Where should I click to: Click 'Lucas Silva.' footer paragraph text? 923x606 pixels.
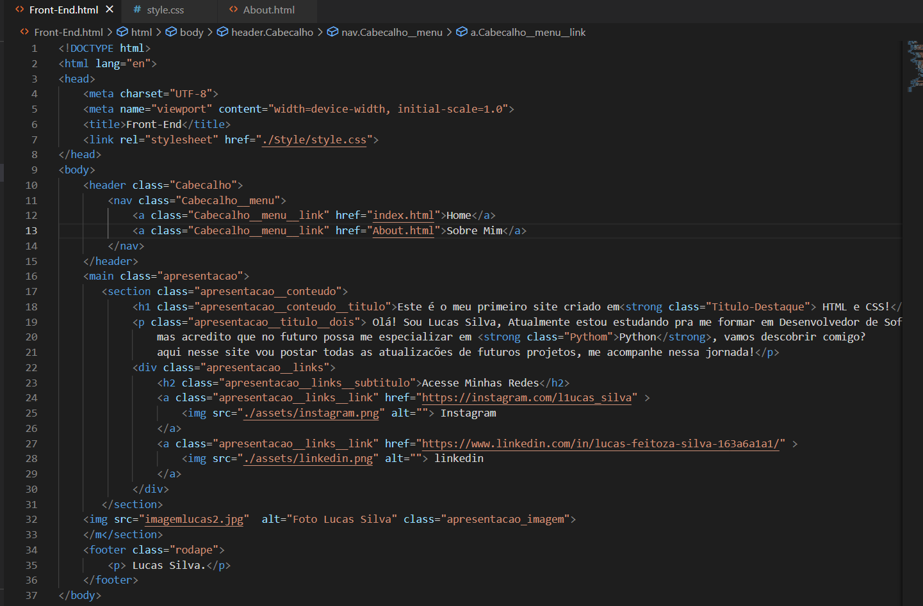pyautogui.click(x=169, y=566)
